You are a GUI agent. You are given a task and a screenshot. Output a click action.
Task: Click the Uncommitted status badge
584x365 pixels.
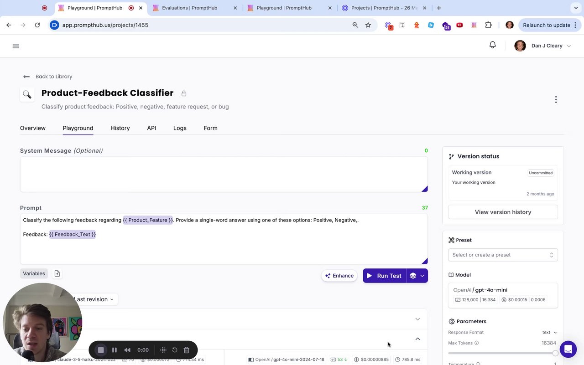point(541,173)
